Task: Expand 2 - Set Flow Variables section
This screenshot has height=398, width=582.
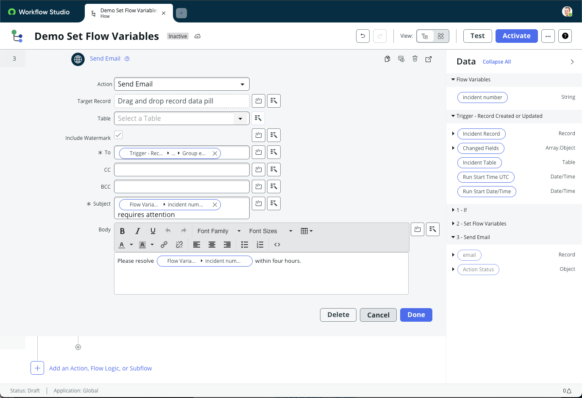Action: (x=453, y=224)
